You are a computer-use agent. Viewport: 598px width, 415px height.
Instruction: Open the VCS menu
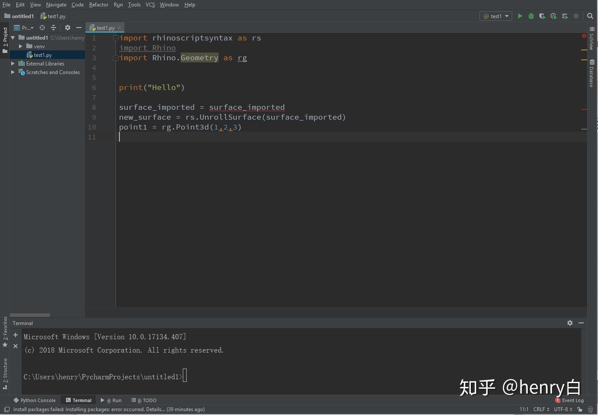coord(150,5)
